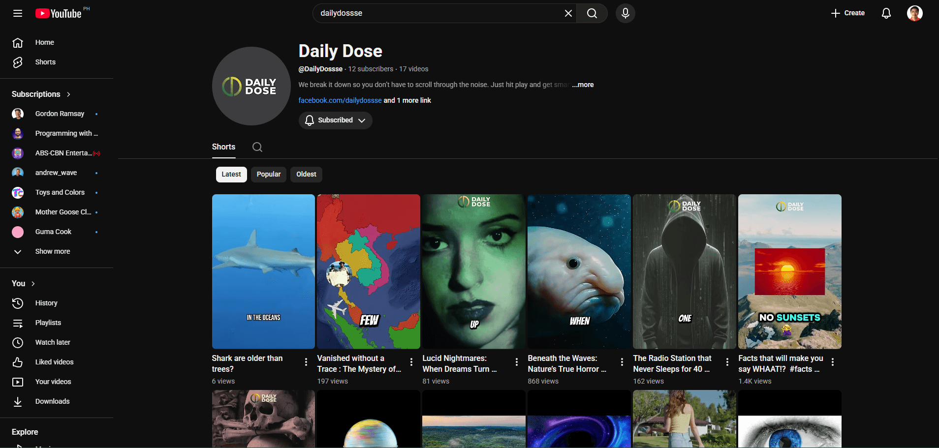This screenshot has height=448, width=939.
Task: Expand Show more subscriptions
Action: (52, 251)
